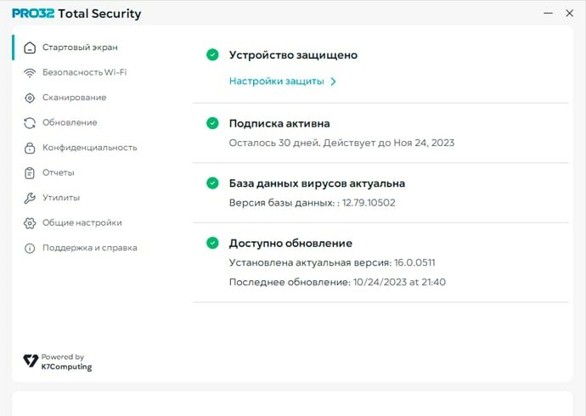
Task: Click the green checkmark beside Устройство защищено
Action: (x=212, y=54)
